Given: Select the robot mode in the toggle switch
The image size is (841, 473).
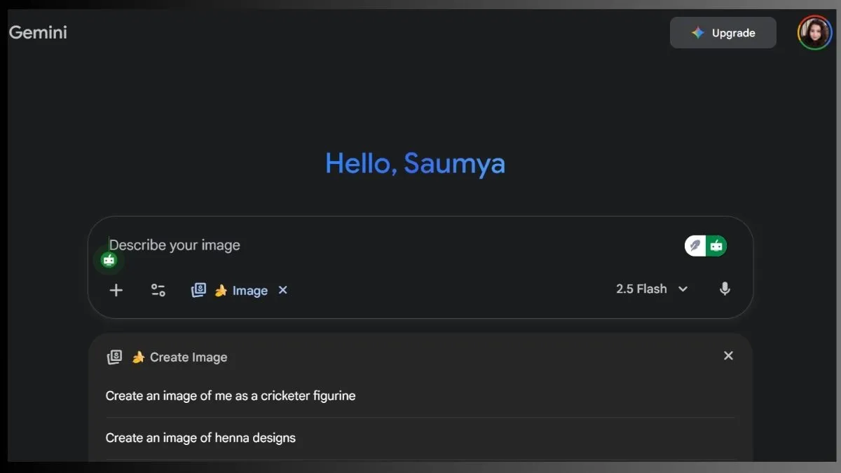Looking at the screenshot, I should click(716, 245).
